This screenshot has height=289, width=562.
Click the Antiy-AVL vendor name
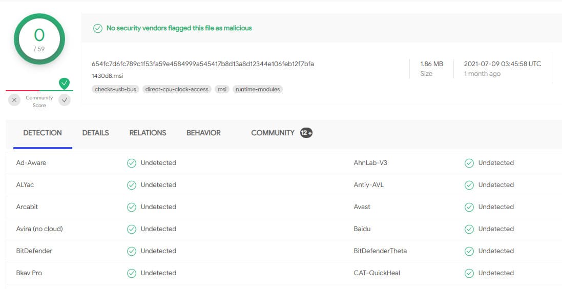[x=368, y=185]
